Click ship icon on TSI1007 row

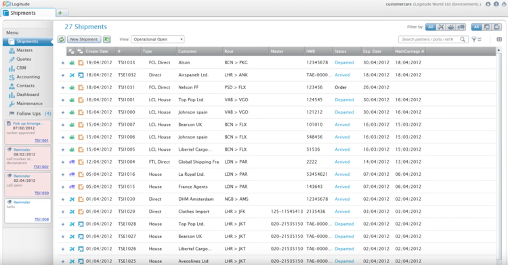click(x=72, y=125)
